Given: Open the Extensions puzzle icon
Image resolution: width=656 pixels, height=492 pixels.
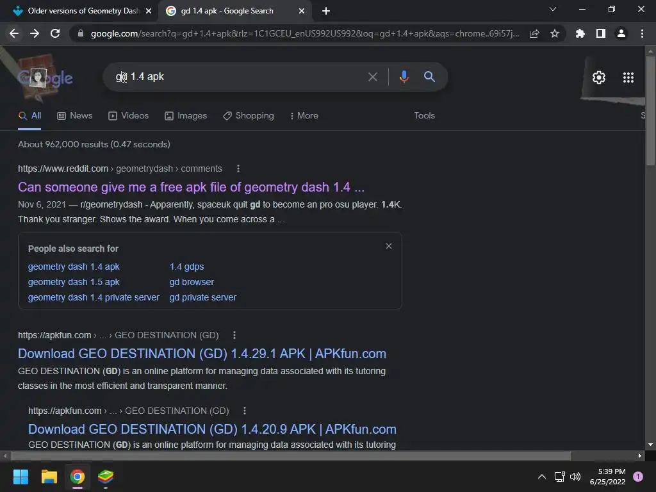Looking at the screenshot, I should tap(580, 33).
